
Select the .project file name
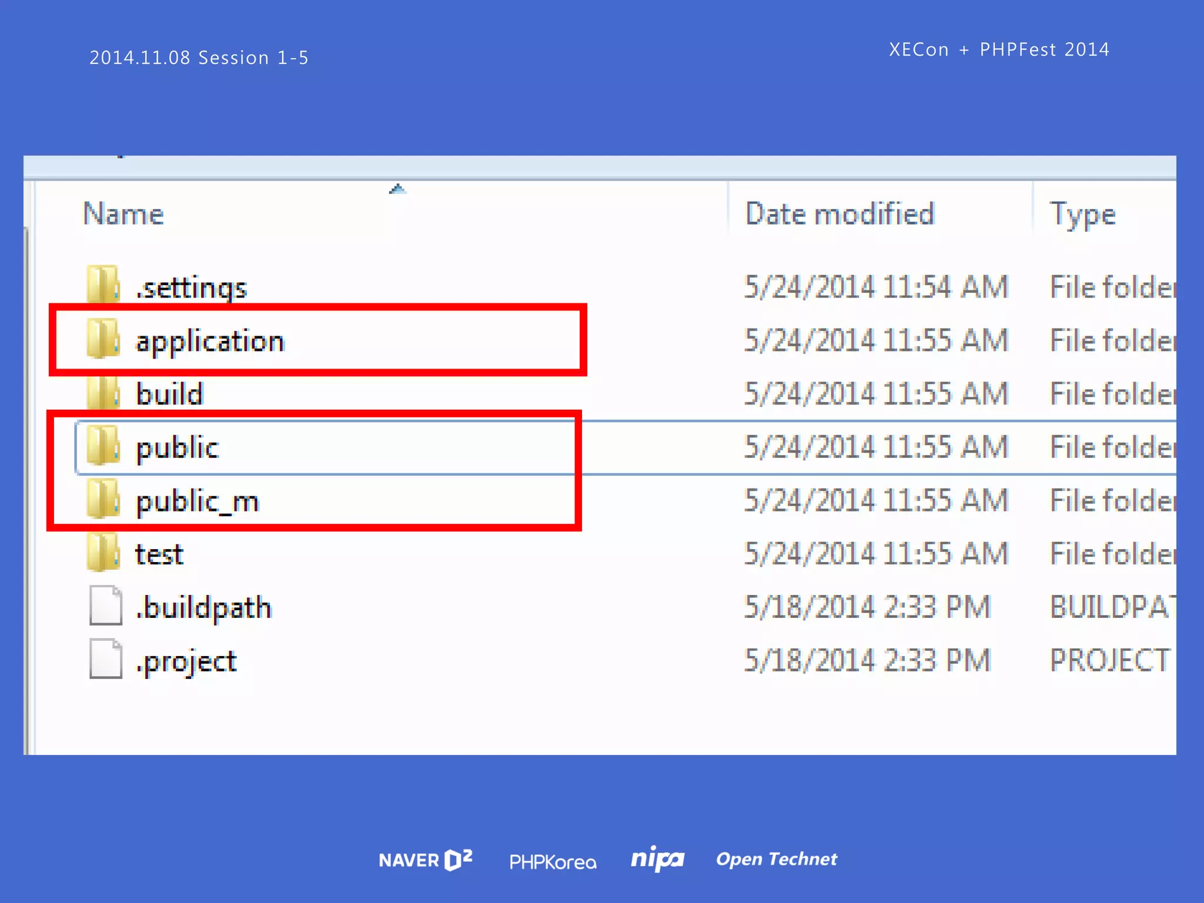coord(186,661)
